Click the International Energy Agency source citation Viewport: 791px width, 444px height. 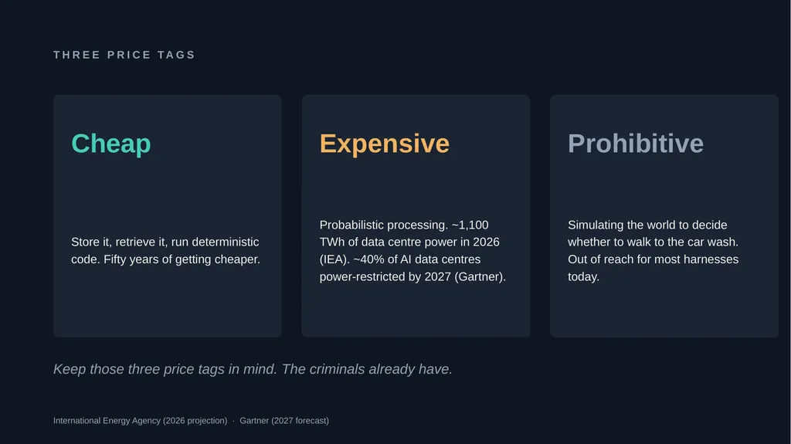[141, 421]
